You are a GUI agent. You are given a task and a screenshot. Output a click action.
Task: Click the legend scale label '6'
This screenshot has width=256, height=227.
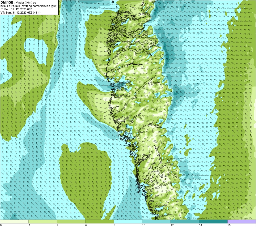click(x=86, y=225)
